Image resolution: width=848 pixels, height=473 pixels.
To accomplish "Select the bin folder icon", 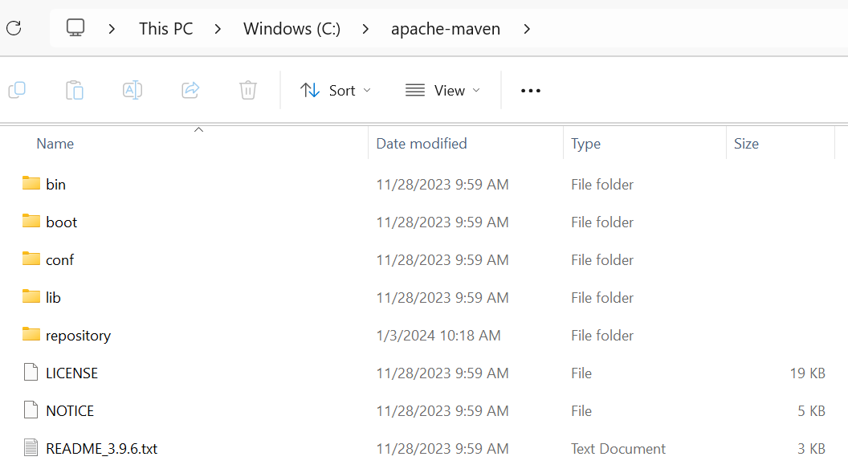I will [31, 183].
